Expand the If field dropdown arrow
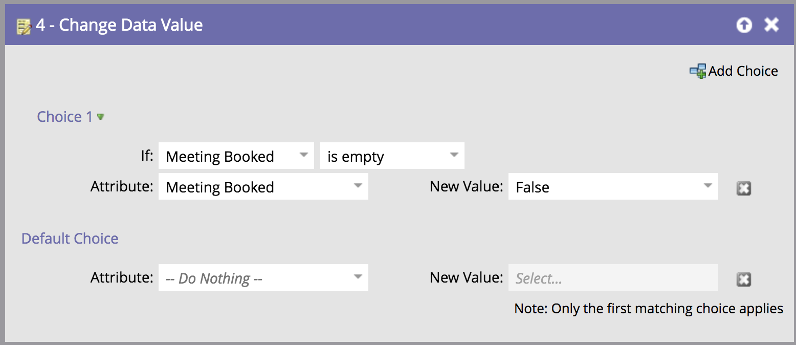The height and width of the screenshot is (345, 796). 304,155
